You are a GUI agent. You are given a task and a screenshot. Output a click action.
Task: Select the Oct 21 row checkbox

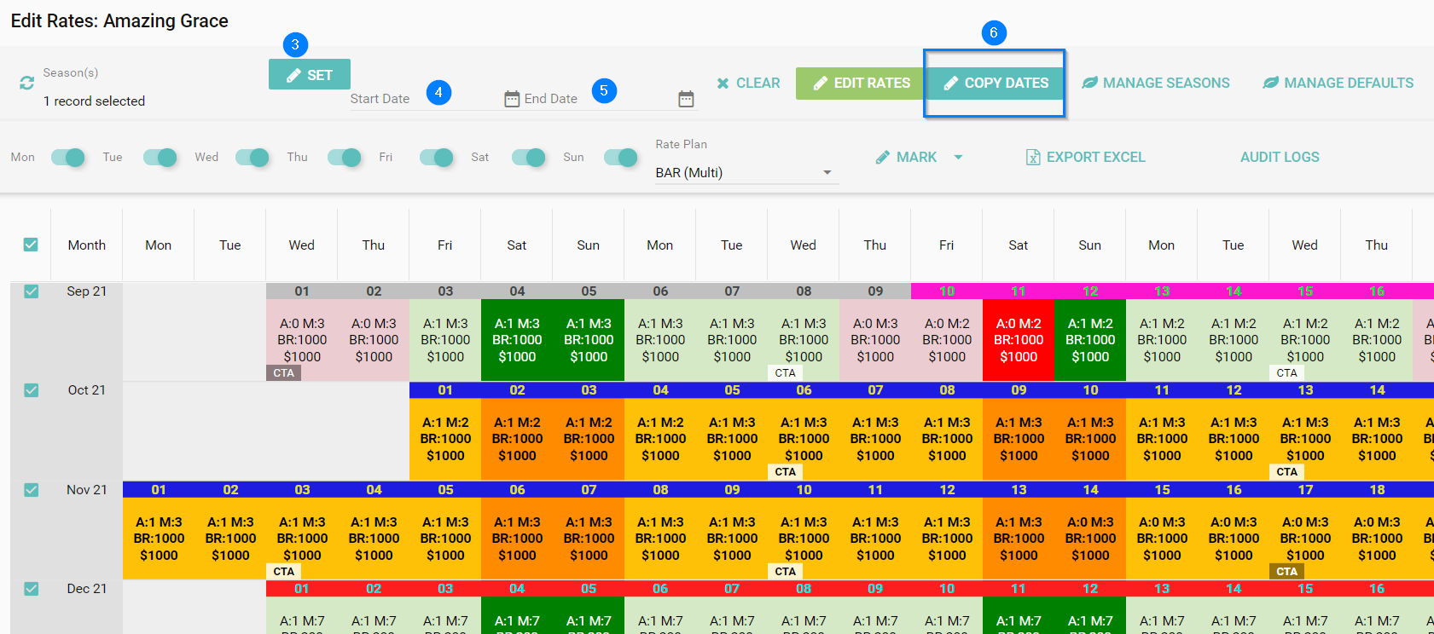(31, 390)
